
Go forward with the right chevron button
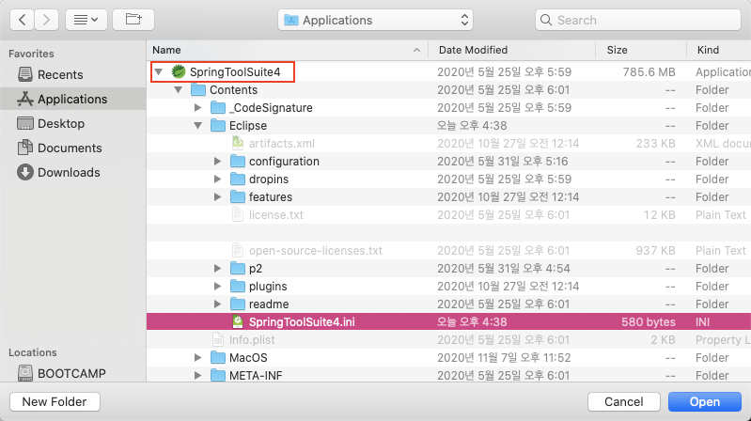pyautogui.click(x=46, y=20)
